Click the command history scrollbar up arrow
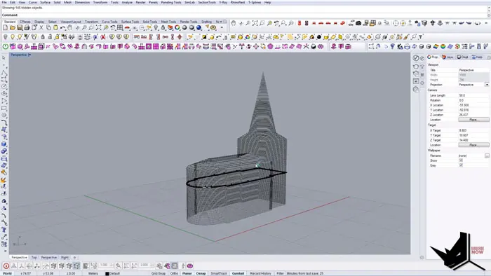491x276 pixels. pyautogui.click(x=489, y=7)
